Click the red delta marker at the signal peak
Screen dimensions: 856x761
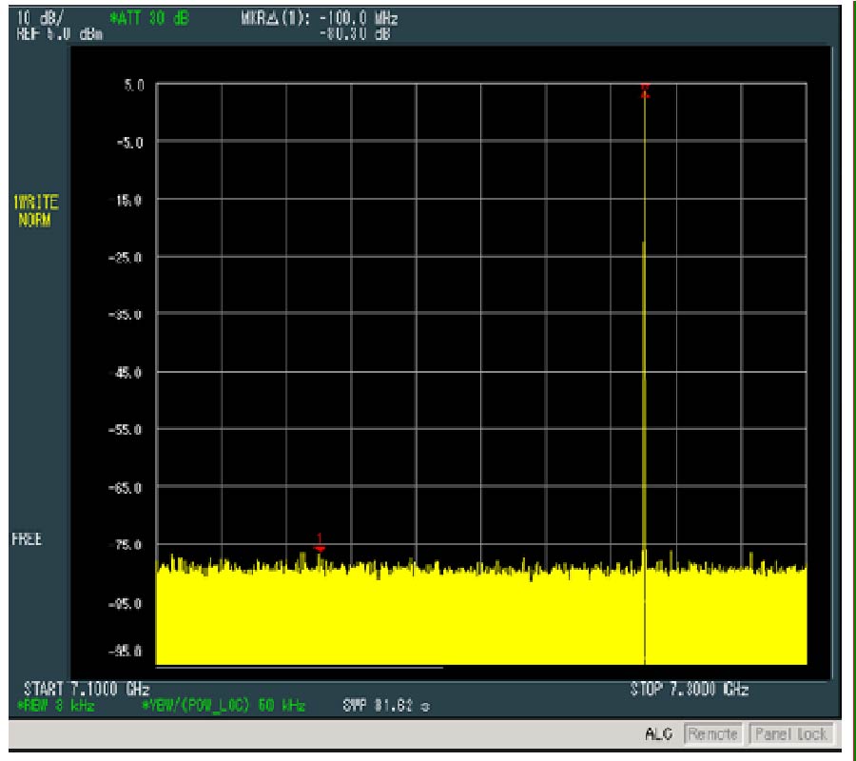coord(645,89)
